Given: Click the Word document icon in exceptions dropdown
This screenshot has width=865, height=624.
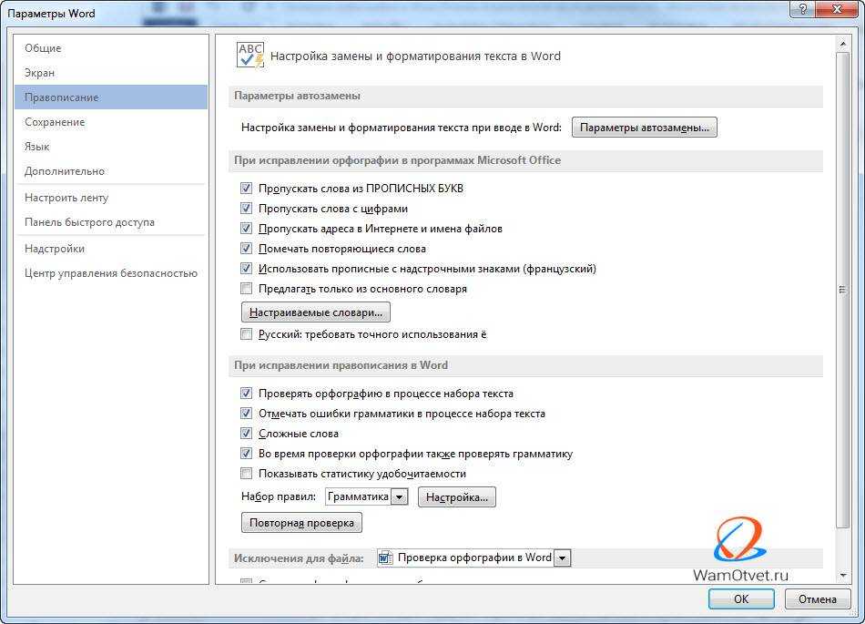Looking at the screenshot, I should tap(385, 558).
